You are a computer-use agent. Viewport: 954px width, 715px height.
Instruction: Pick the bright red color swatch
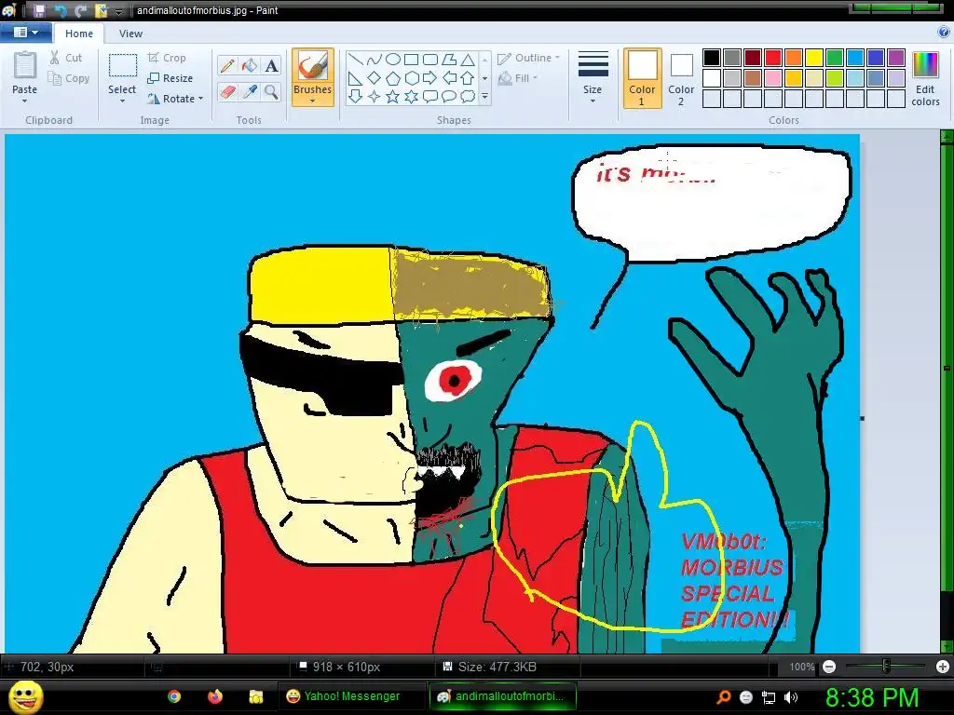pyautogui.click(x=773, y=58)
